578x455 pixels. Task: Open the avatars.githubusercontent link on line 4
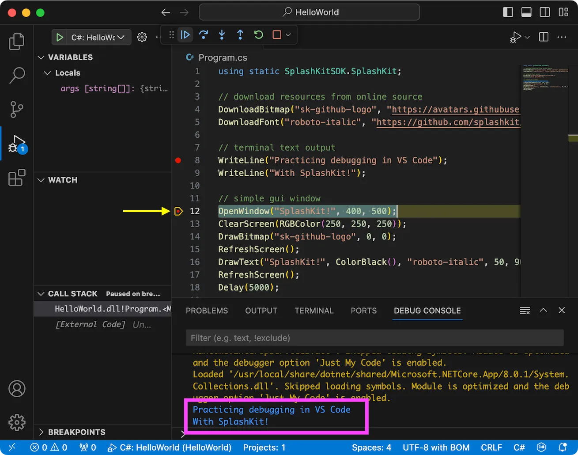click(455, 109)
